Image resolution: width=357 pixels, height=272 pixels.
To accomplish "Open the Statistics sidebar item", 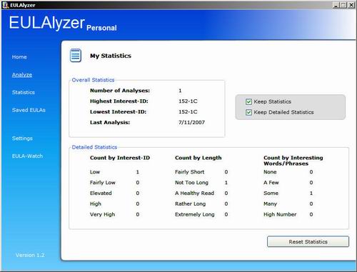I will coord(24,92).
